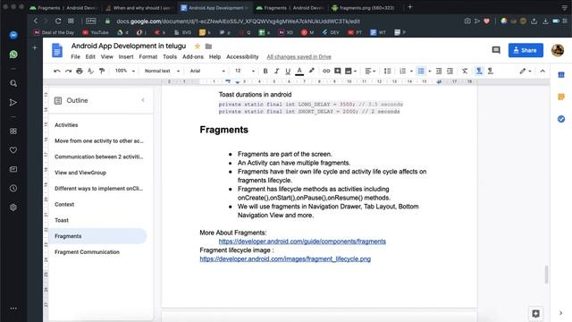Screen dimensions: 572x322
Task: Jump to Toast in outline
Action: 62,220
